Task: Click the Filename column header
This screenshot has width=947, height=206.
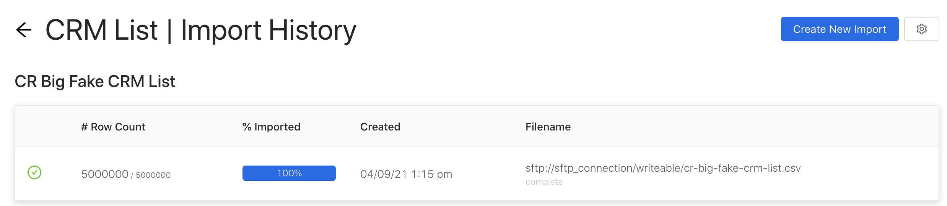Action: pyautogui.click(x=548, y=127)
